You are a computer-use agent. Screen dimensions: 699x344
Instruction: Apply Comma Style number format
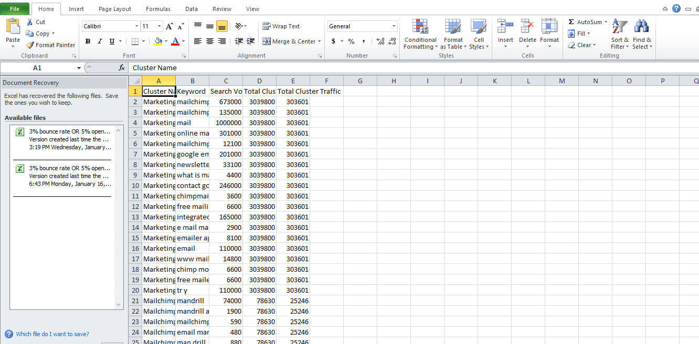[x=363, y=41]
